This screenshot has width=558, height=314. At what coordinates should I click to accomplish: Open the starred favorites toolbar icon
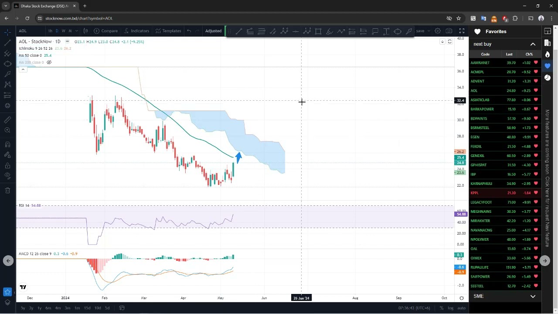coord(7,292)
